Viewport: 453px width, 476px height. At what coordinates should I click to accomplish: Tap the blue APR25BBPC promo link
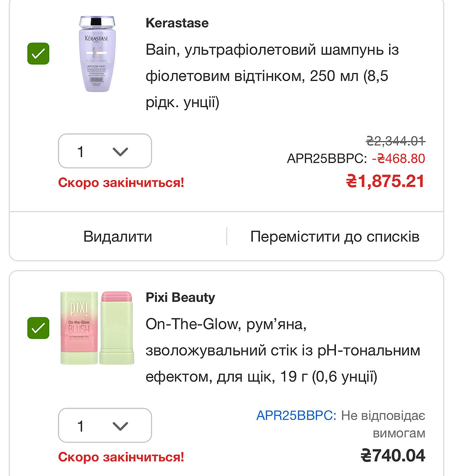(296, 416)
